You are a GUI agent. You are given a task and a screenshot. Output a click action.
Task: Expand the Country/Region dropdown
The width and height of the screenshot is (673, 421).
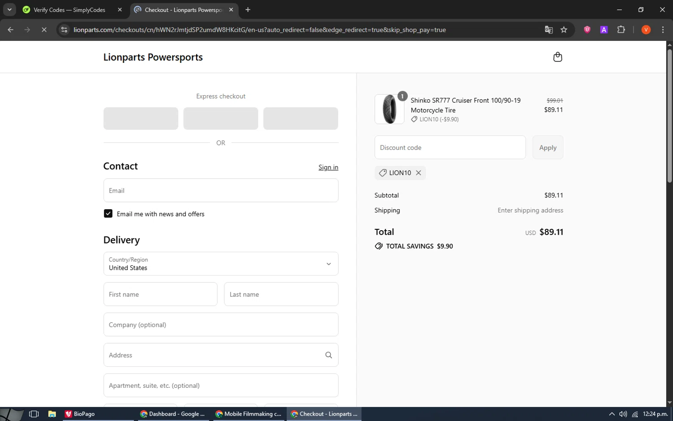pyautogui.click(x=221, y=263)
